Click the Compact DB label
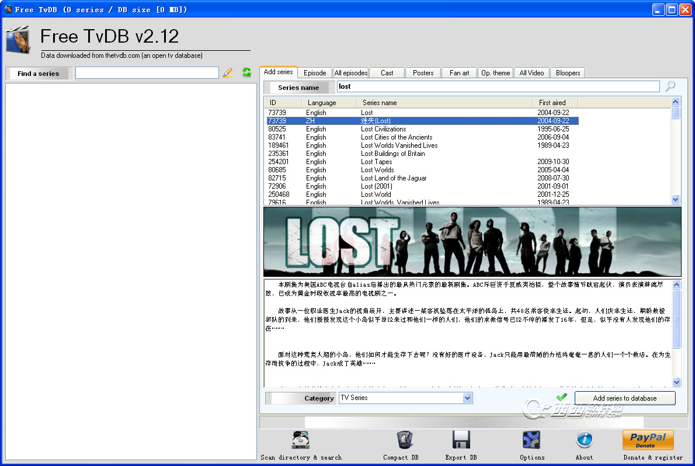Viewport: 695px width, 466px height. (x=401, y=457)
